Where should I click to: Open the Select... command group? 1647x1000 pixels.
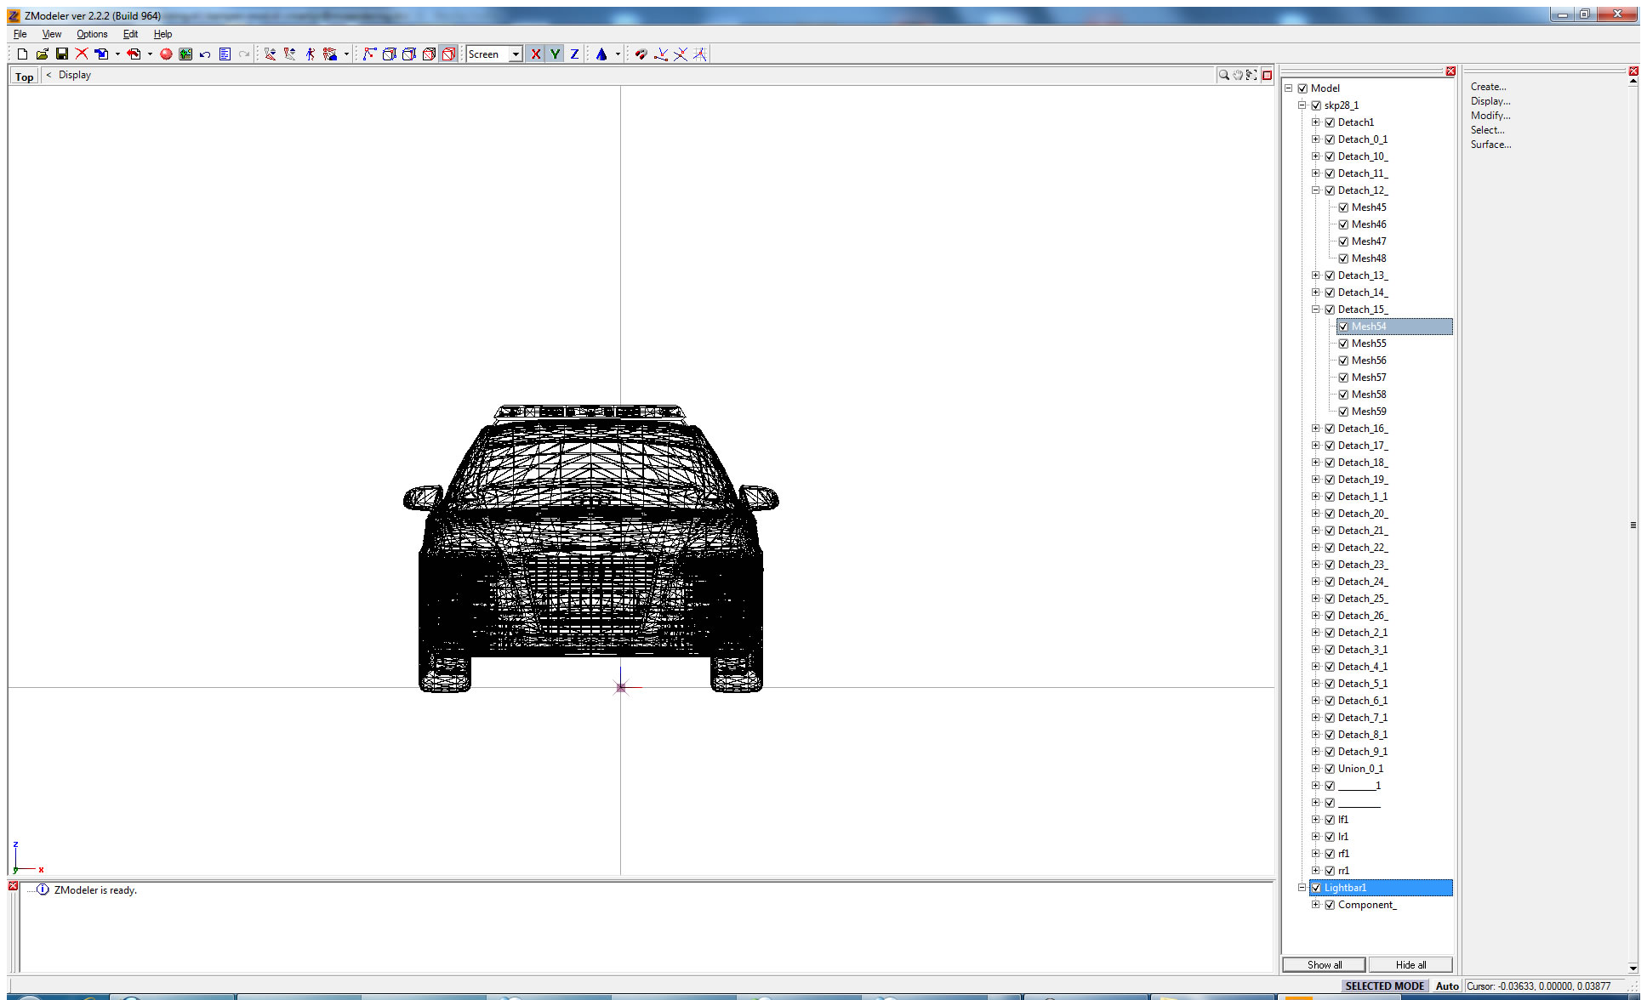tap(1487, 130)
